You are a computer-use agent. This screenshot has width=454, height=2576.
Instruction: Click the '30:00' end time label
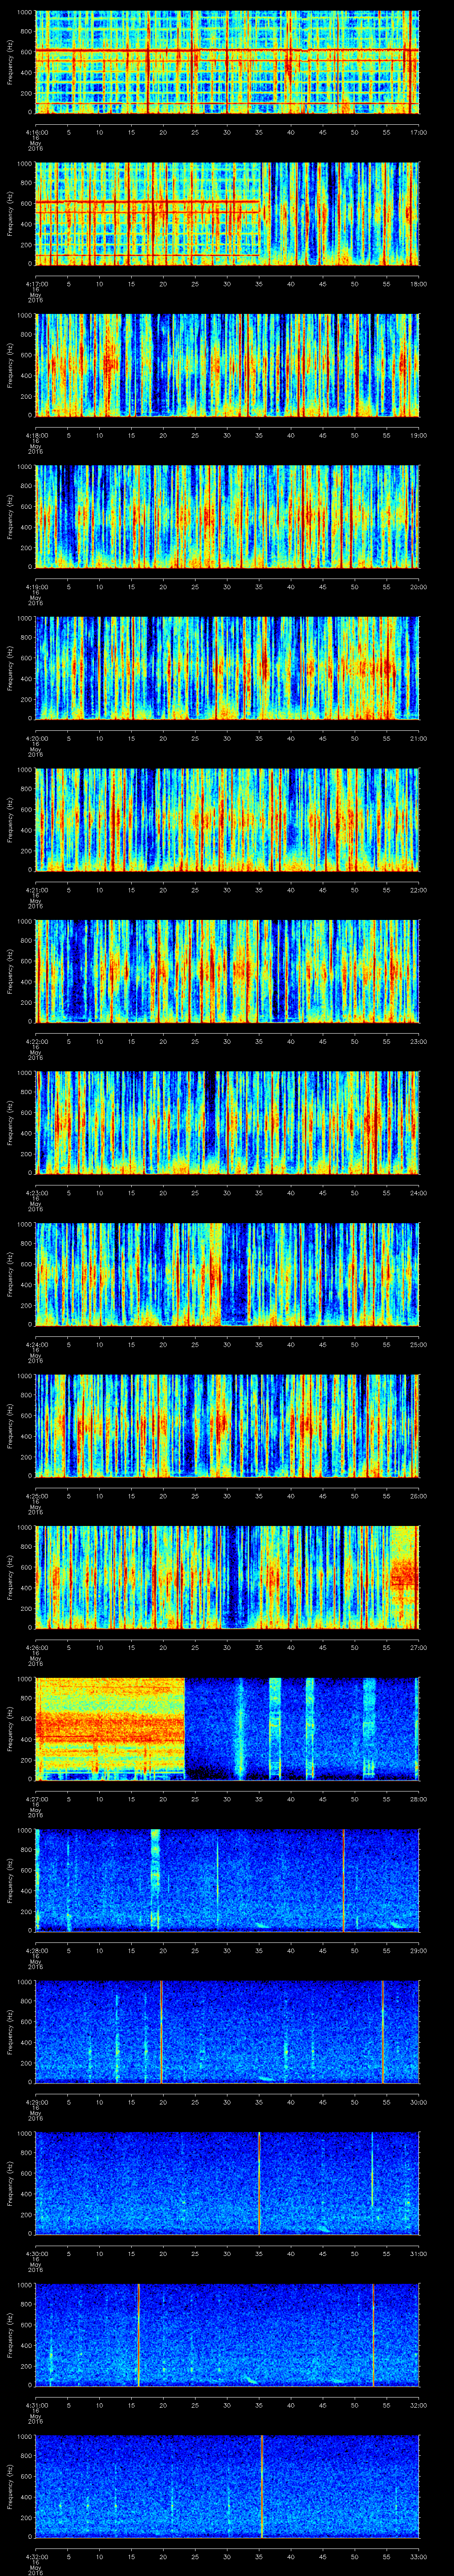click(418, 2101)
